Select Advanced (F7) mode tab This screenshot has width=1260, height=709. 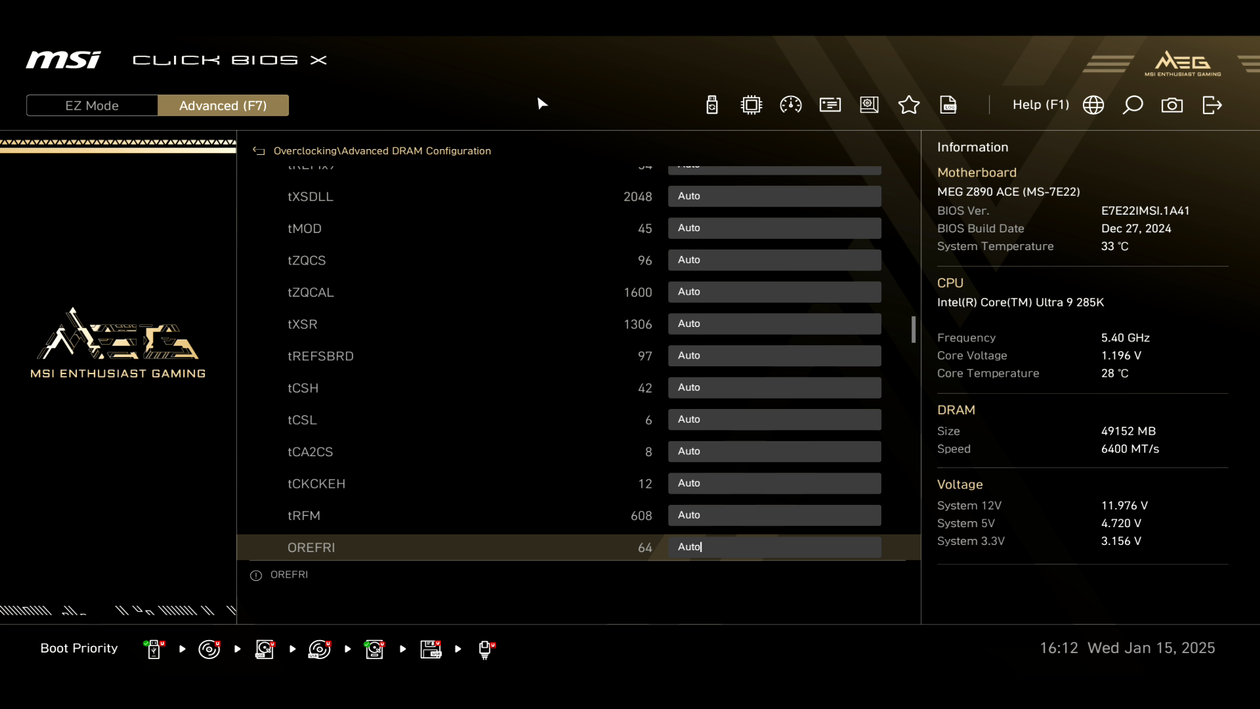223,106
